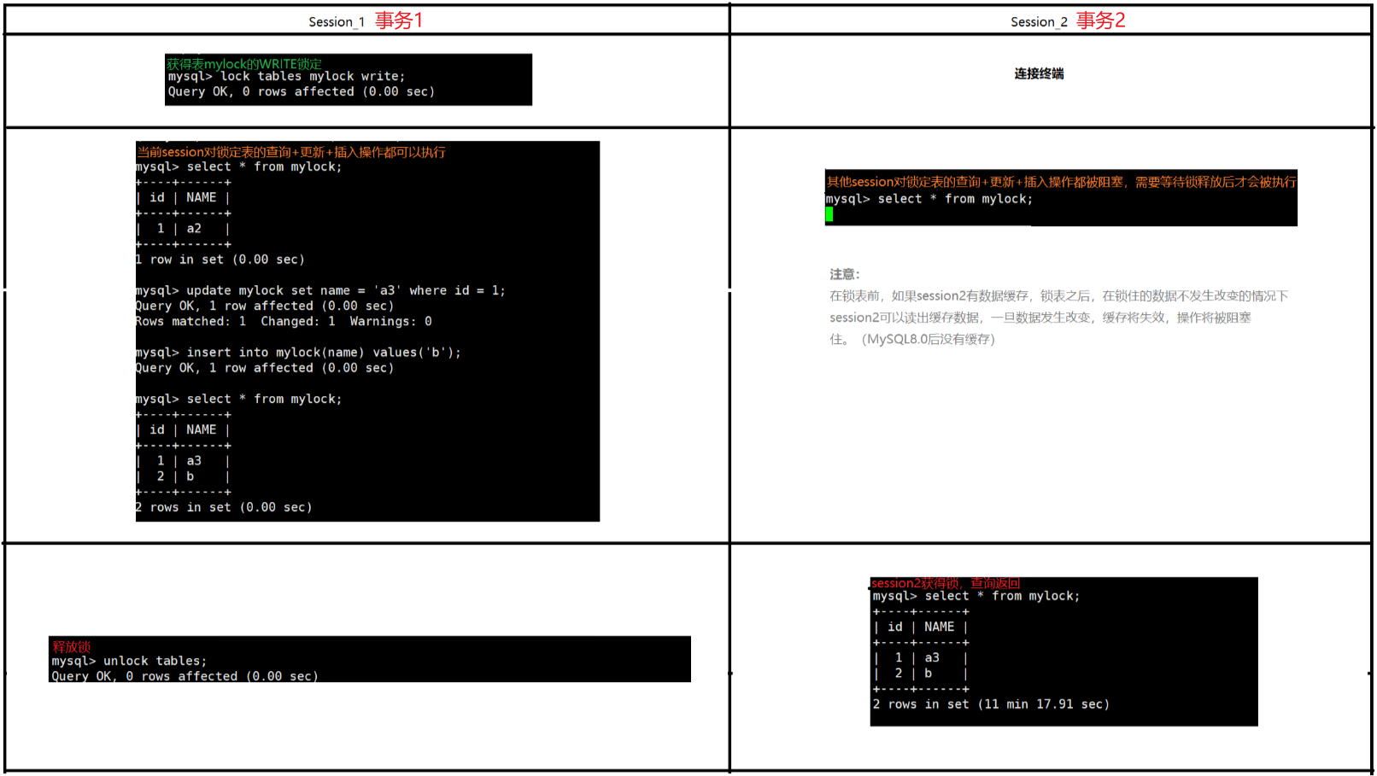Click the row '1 | a3' in Session 2 result

(x=921, y=658)
